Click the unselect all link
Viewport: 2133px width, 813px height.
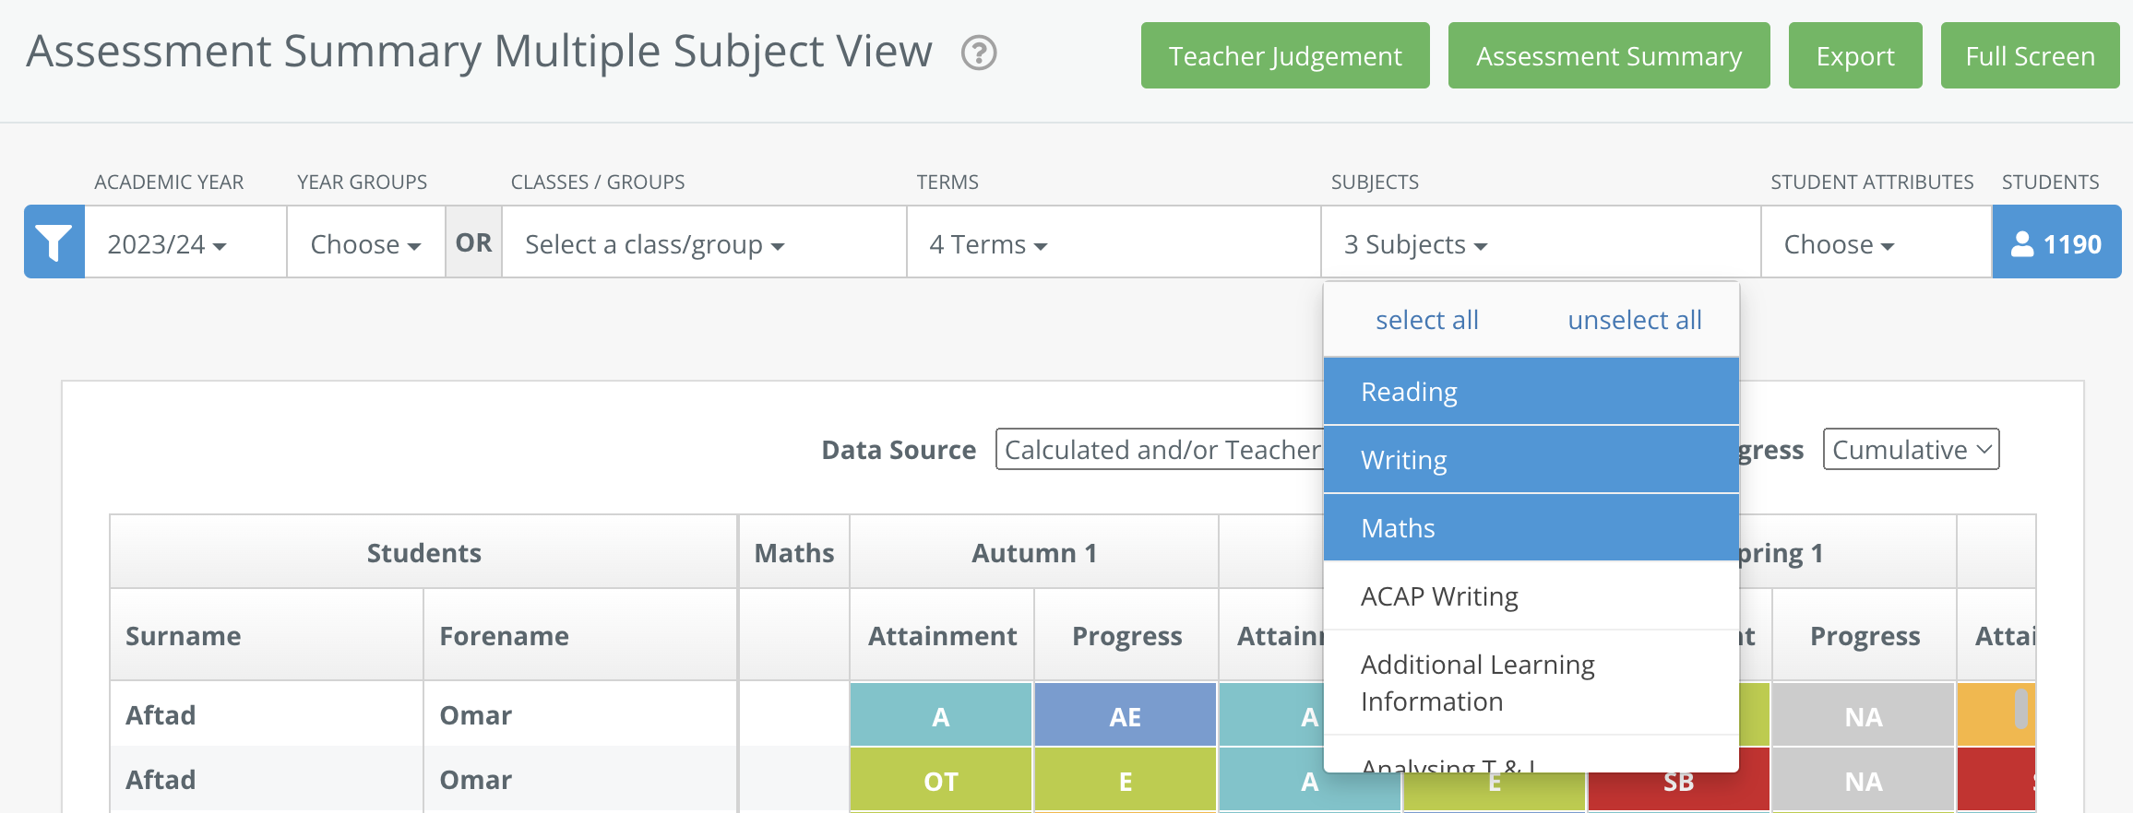click(1635, 320)
